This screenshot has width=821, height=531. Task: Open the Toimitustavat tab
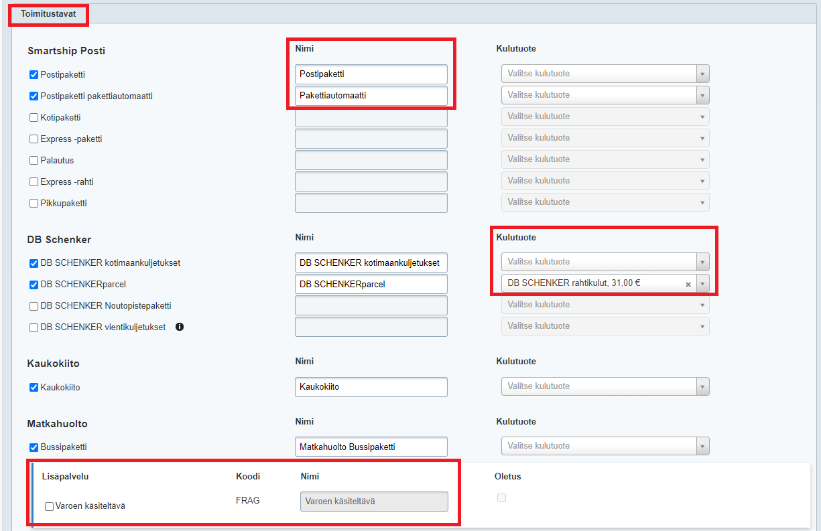click(48, 13)
